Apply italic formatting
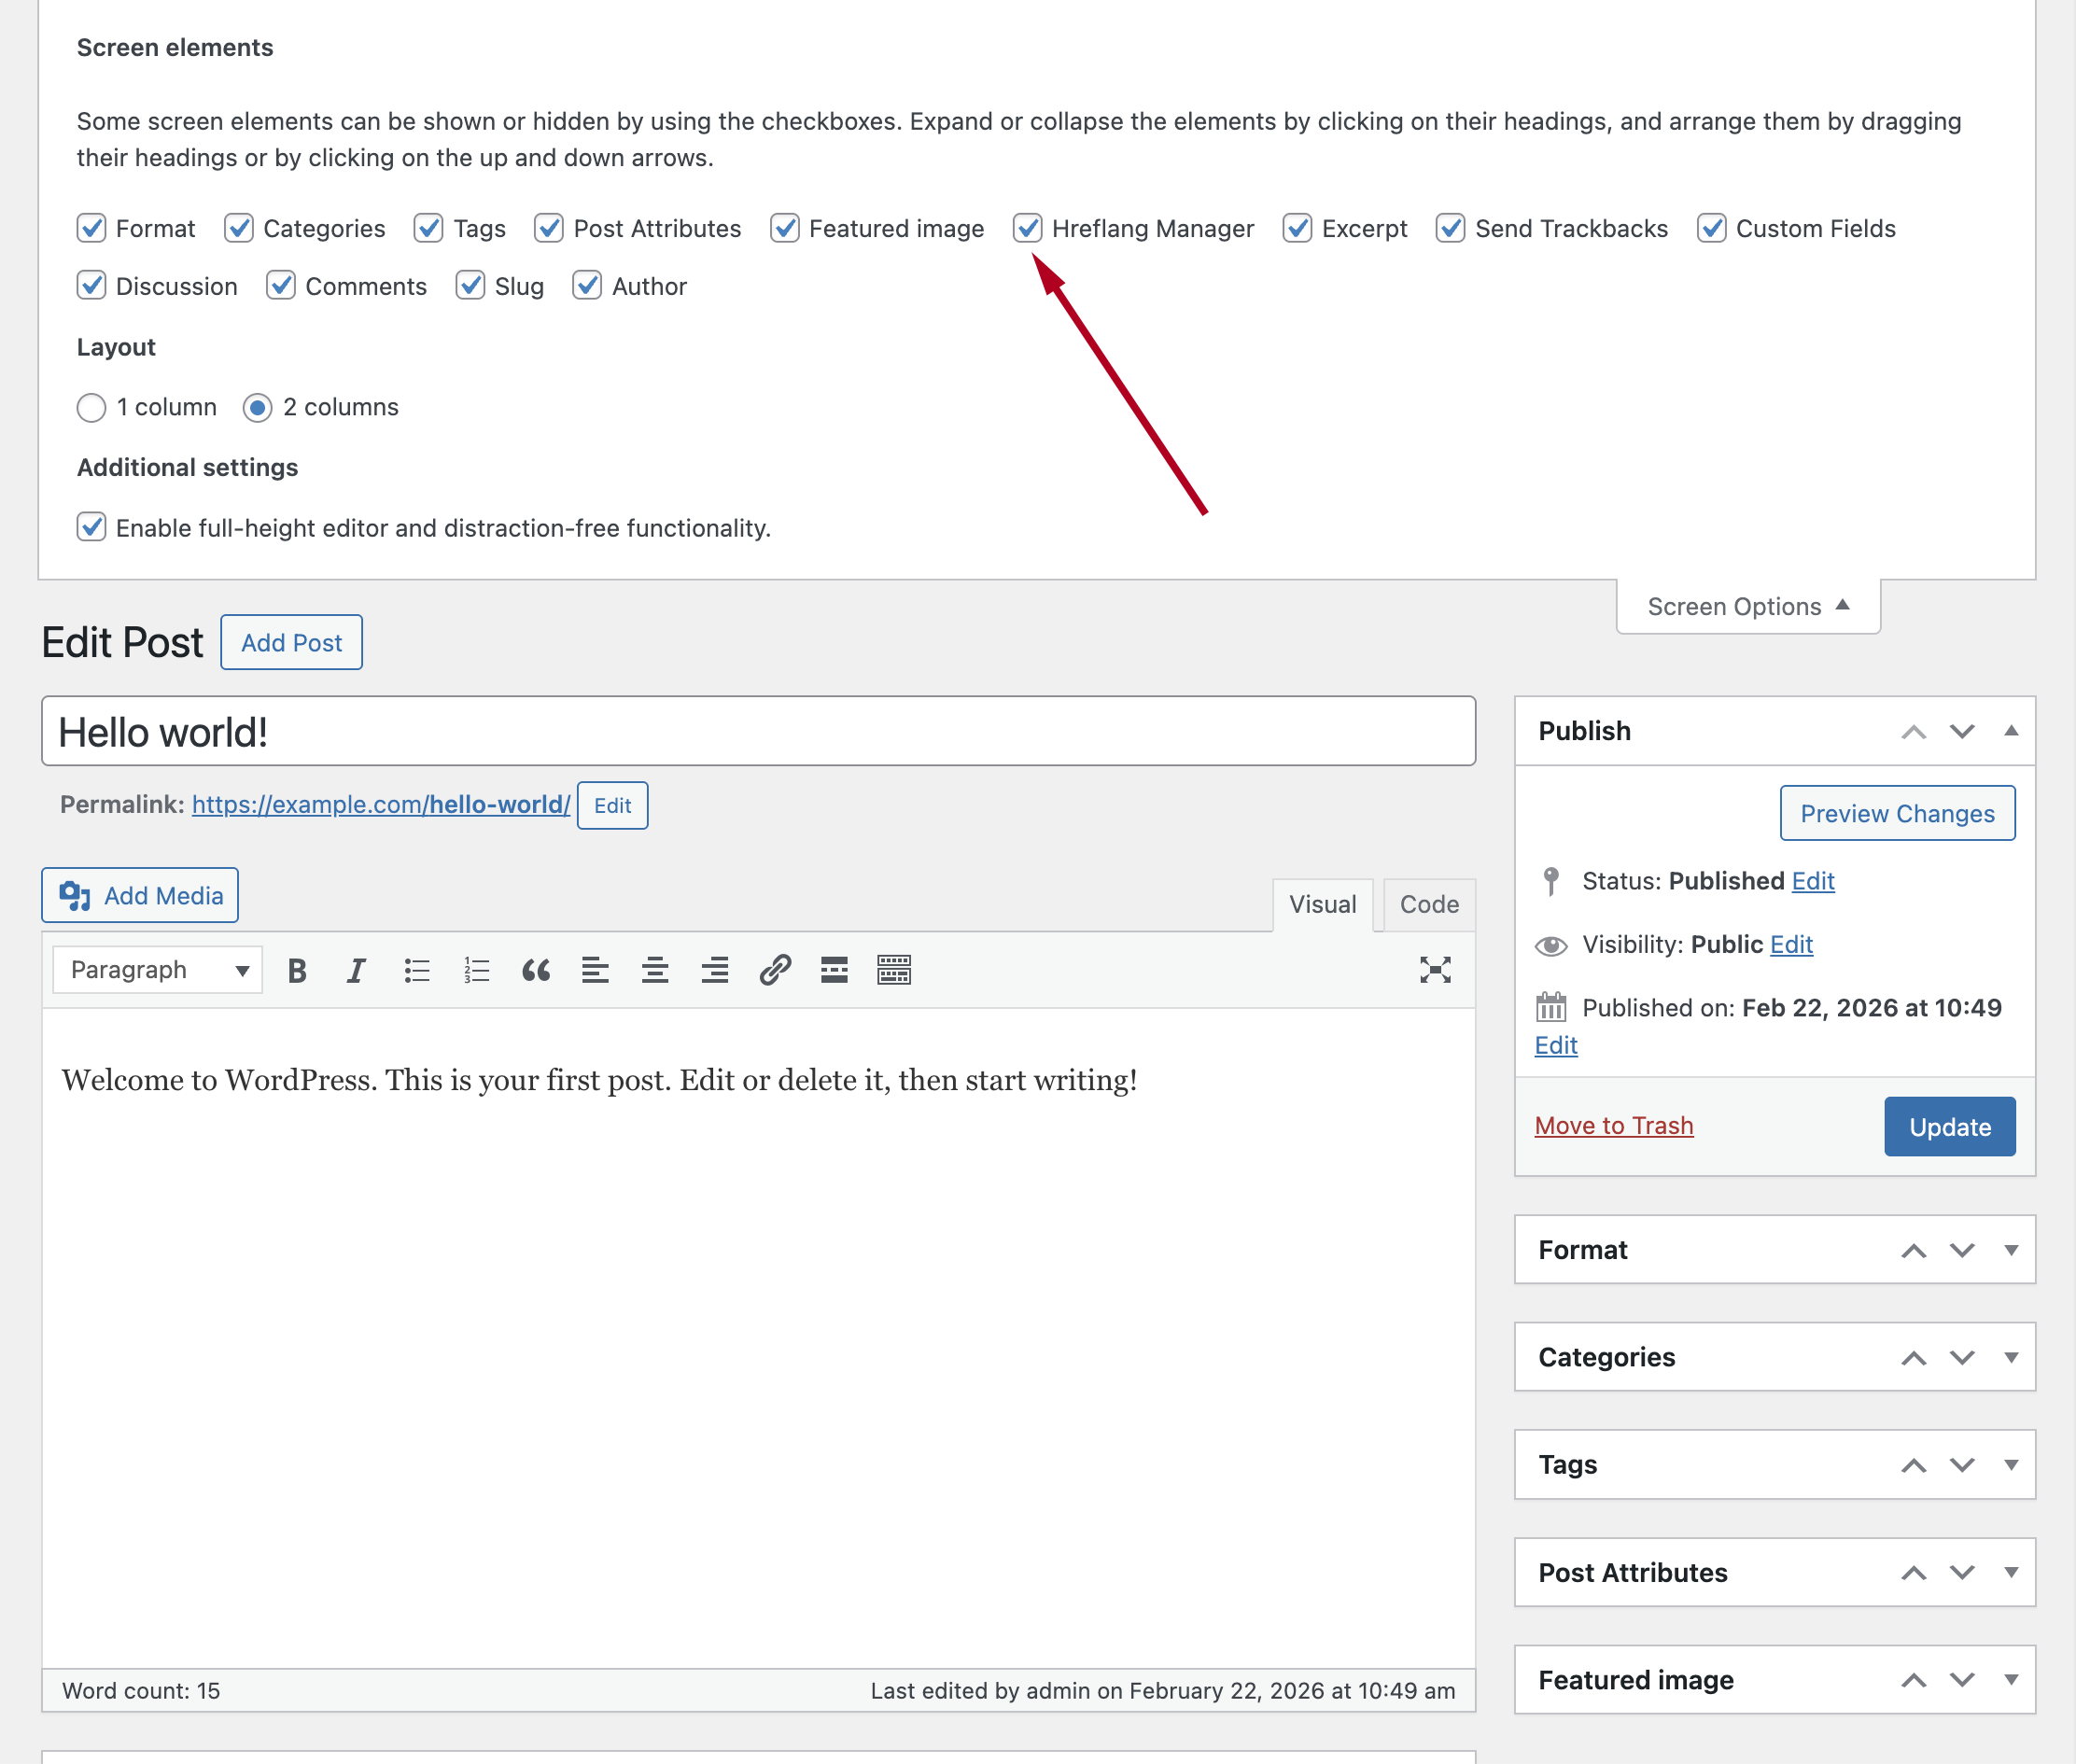The image size is (2076, 1764). [x=356, y=969]
